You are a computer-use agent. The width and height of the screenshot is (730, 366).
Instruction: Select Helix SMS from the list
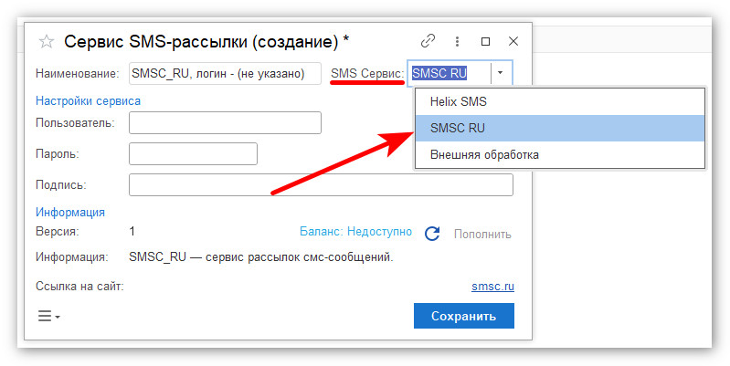click(560, 101)
